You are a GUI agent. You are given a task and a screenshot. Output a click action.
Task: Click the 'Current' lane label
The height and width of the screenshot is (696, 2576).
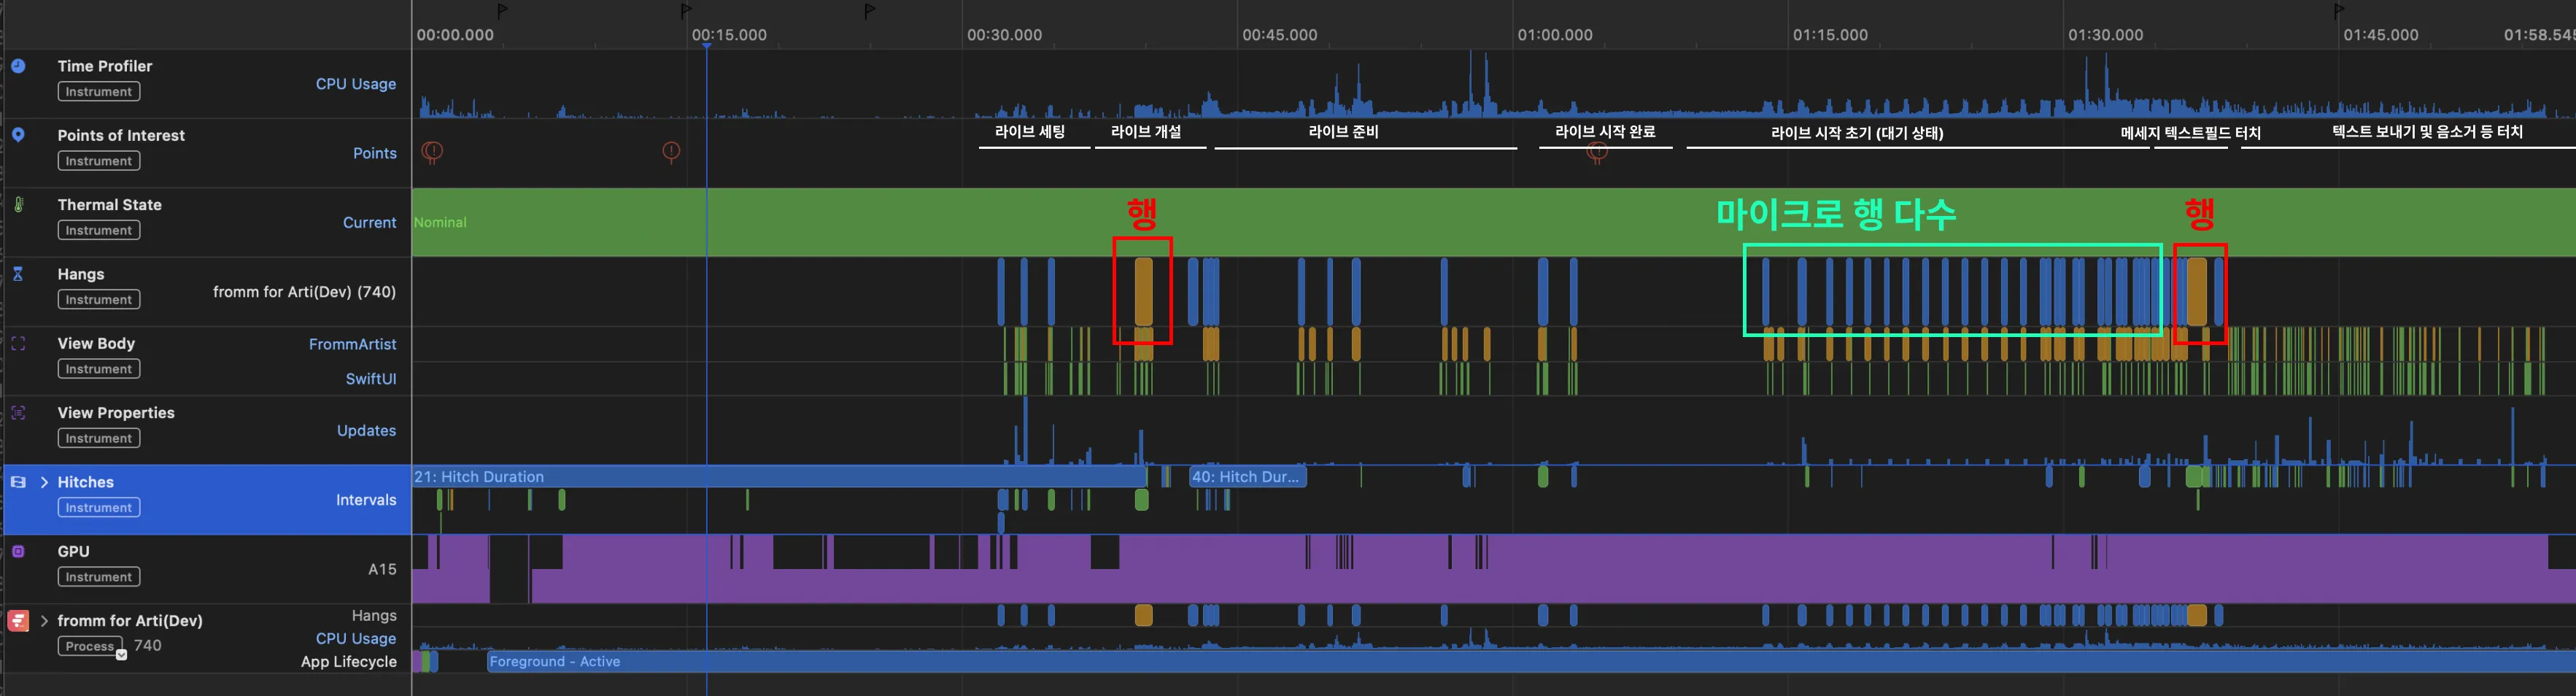[370, 222]
